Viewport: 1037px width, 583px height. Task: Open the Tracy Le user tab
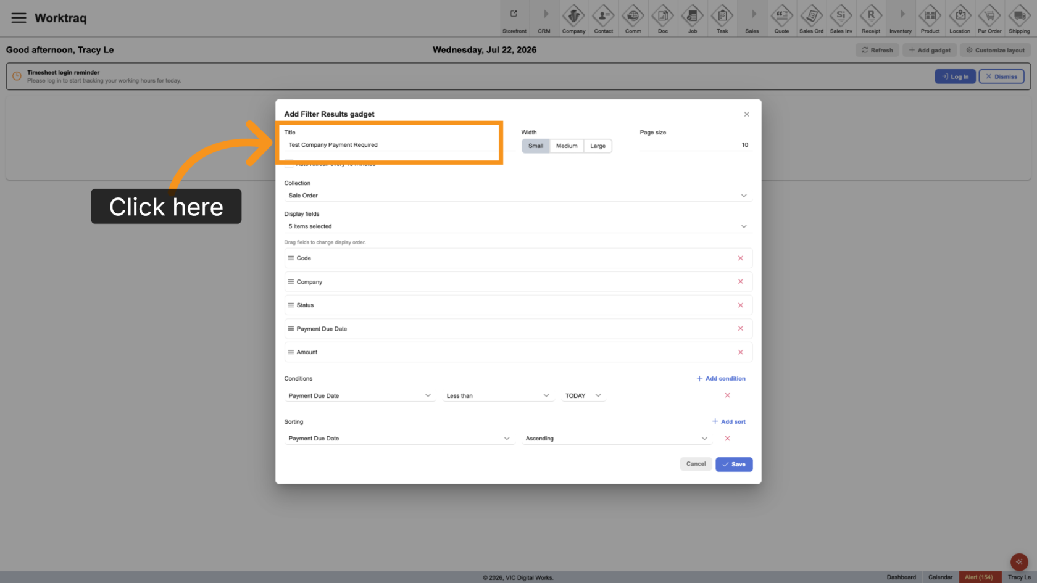tap(1019, 577)
